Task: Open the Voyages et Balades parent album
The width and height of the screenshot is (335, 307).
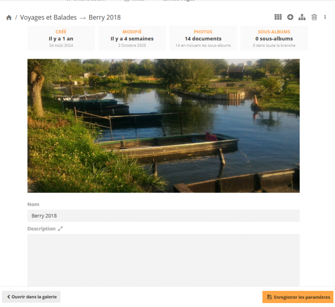Action: coord(48,17)
